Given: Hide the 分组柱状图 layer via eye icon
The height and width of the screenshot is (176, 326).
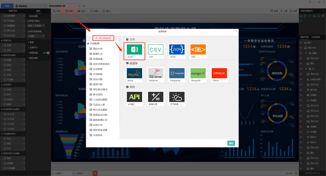Looking at the screenshot, I should pyautogui.click(x=301, y=79).
